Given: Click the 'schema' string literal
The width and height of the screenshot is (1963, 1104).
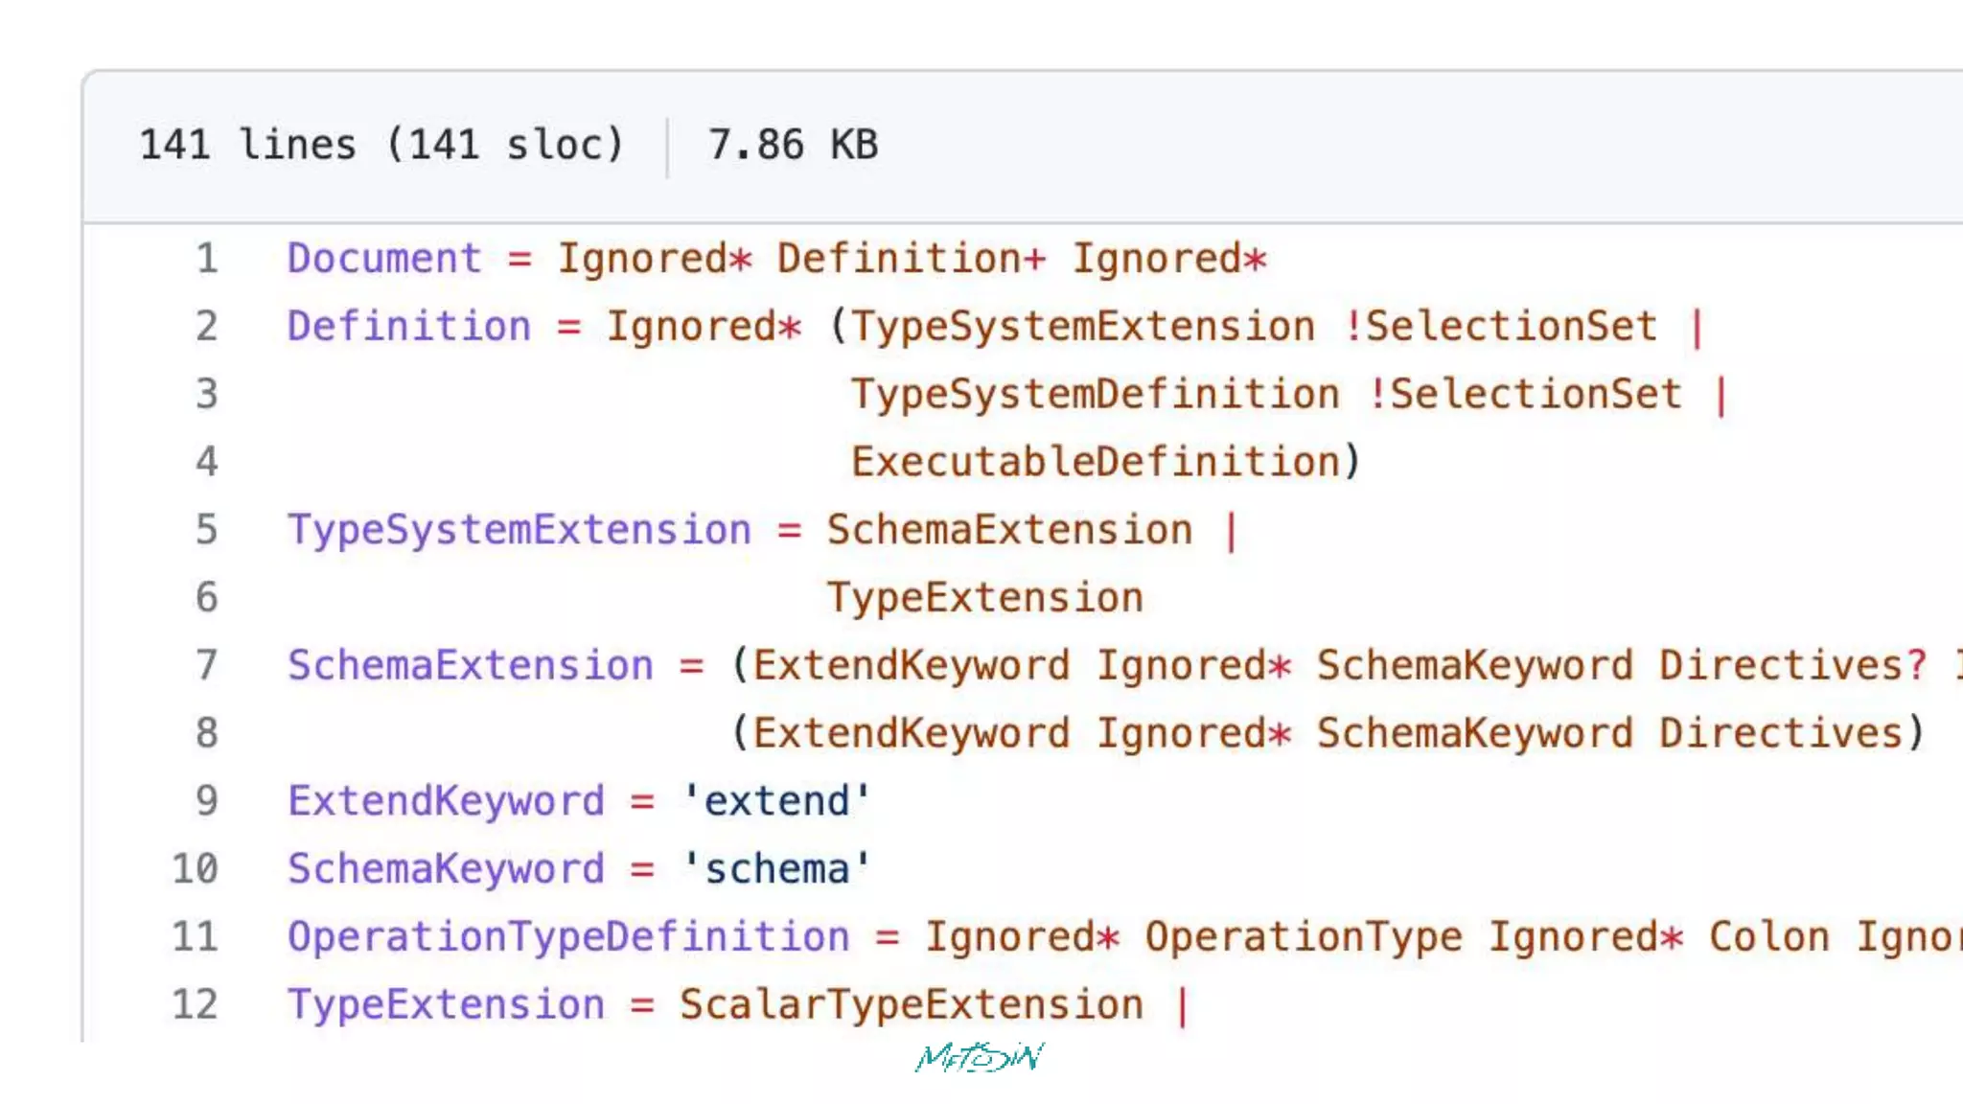Looking at the screenshot, I should click(776, 869).
